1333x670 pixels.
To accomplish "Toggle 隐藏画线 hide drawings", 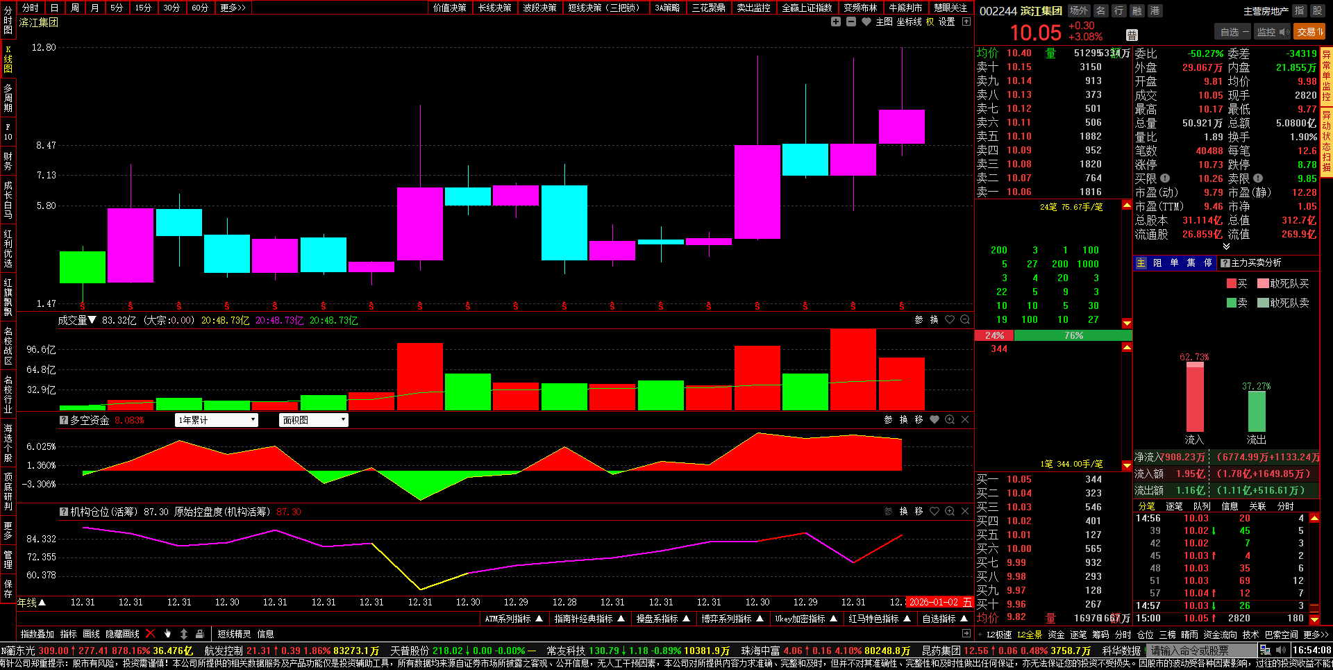I will click(122, 634).
